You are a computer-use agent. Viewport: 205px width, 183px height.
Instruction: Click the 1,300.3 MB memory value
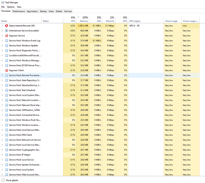point(83,26)
